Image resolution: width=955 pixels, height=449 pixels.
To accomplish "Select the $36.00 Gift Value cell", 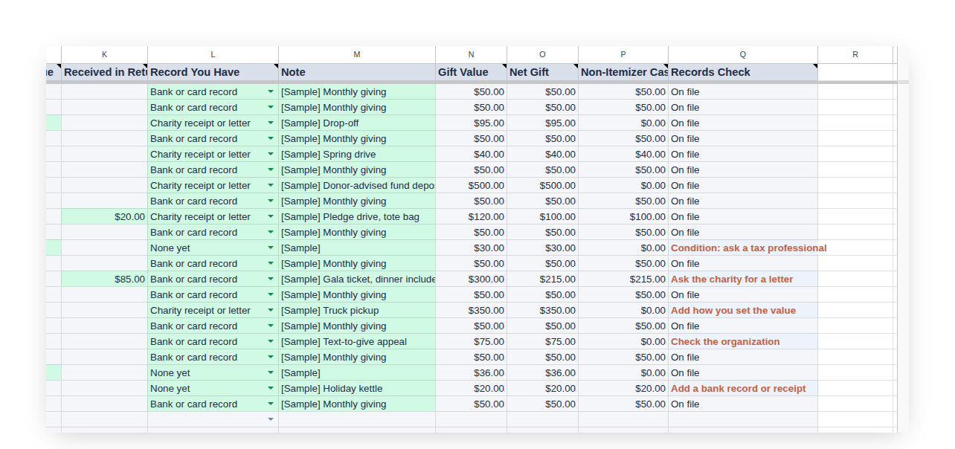I will pyautogui.click(x=471, y=373).
